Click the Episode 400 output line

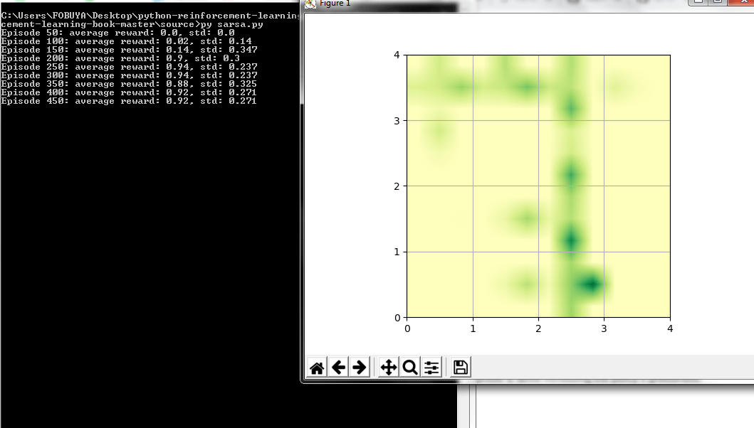pos(129,92)
